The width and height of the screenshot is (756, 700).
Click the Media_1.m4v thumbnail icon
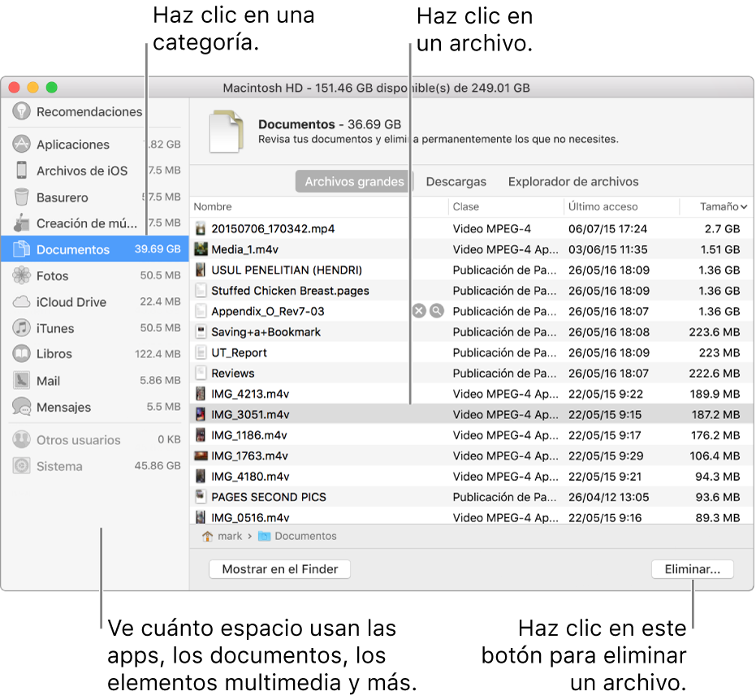pos(201,249)
